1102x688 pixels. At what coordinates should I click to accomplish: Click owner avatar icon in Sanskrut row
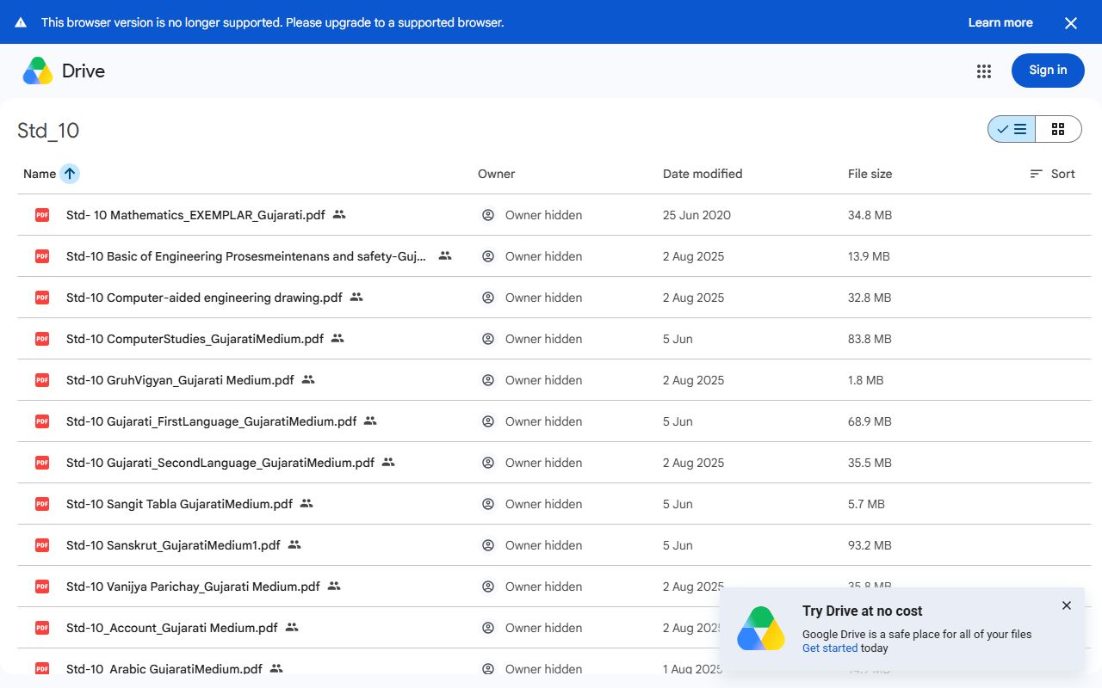click(x=488, y=545)
